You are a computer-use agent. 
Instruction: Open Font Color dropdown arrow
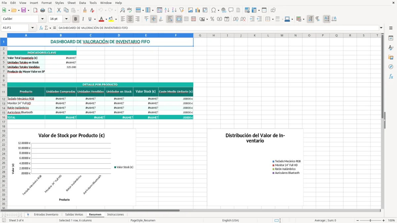[x=106, y=19]
